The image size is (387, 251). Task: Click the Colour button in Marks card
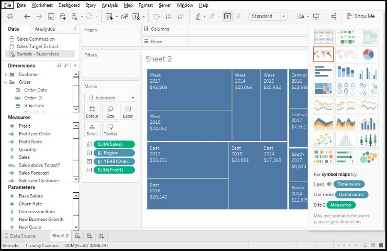pyautogui.click(x=92, y=112)
